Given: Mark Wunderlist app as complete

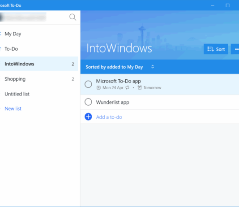Looking at the screenshot, I should click(88, 102).
